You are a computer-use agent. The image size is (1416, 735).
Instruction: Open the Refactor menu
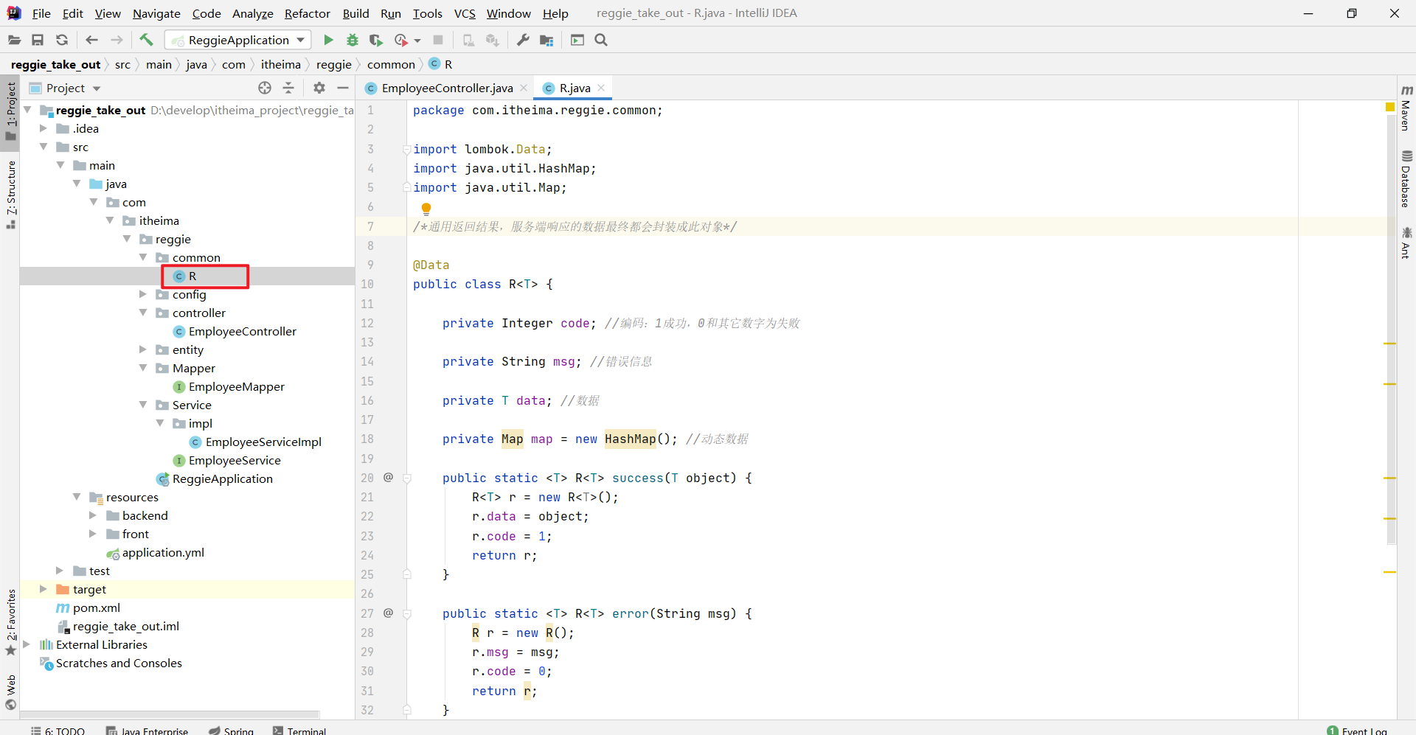(308, 13)
